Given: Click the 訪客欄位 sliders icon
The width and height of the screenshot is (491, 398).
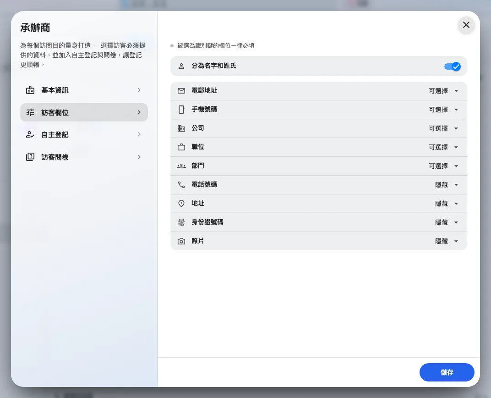Looking at the screenshot, I should click(x=30, y=112).
